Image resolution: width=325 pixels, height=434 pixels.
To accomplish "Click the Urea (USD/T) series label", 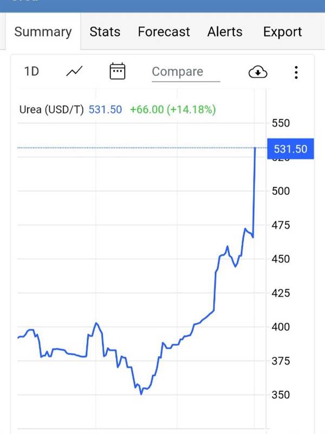I will click(51, 110).
